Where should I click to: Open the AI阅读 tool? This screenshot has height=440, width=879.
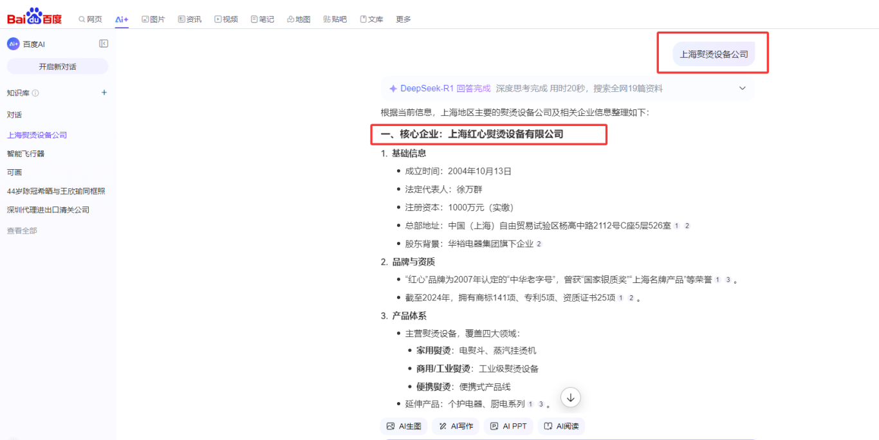(561, 426)
